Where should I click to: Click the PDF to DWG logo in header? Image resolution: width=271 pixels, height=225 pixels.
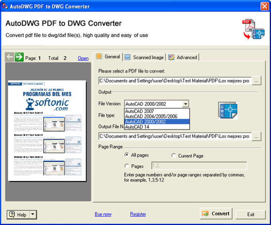[253, 29]
